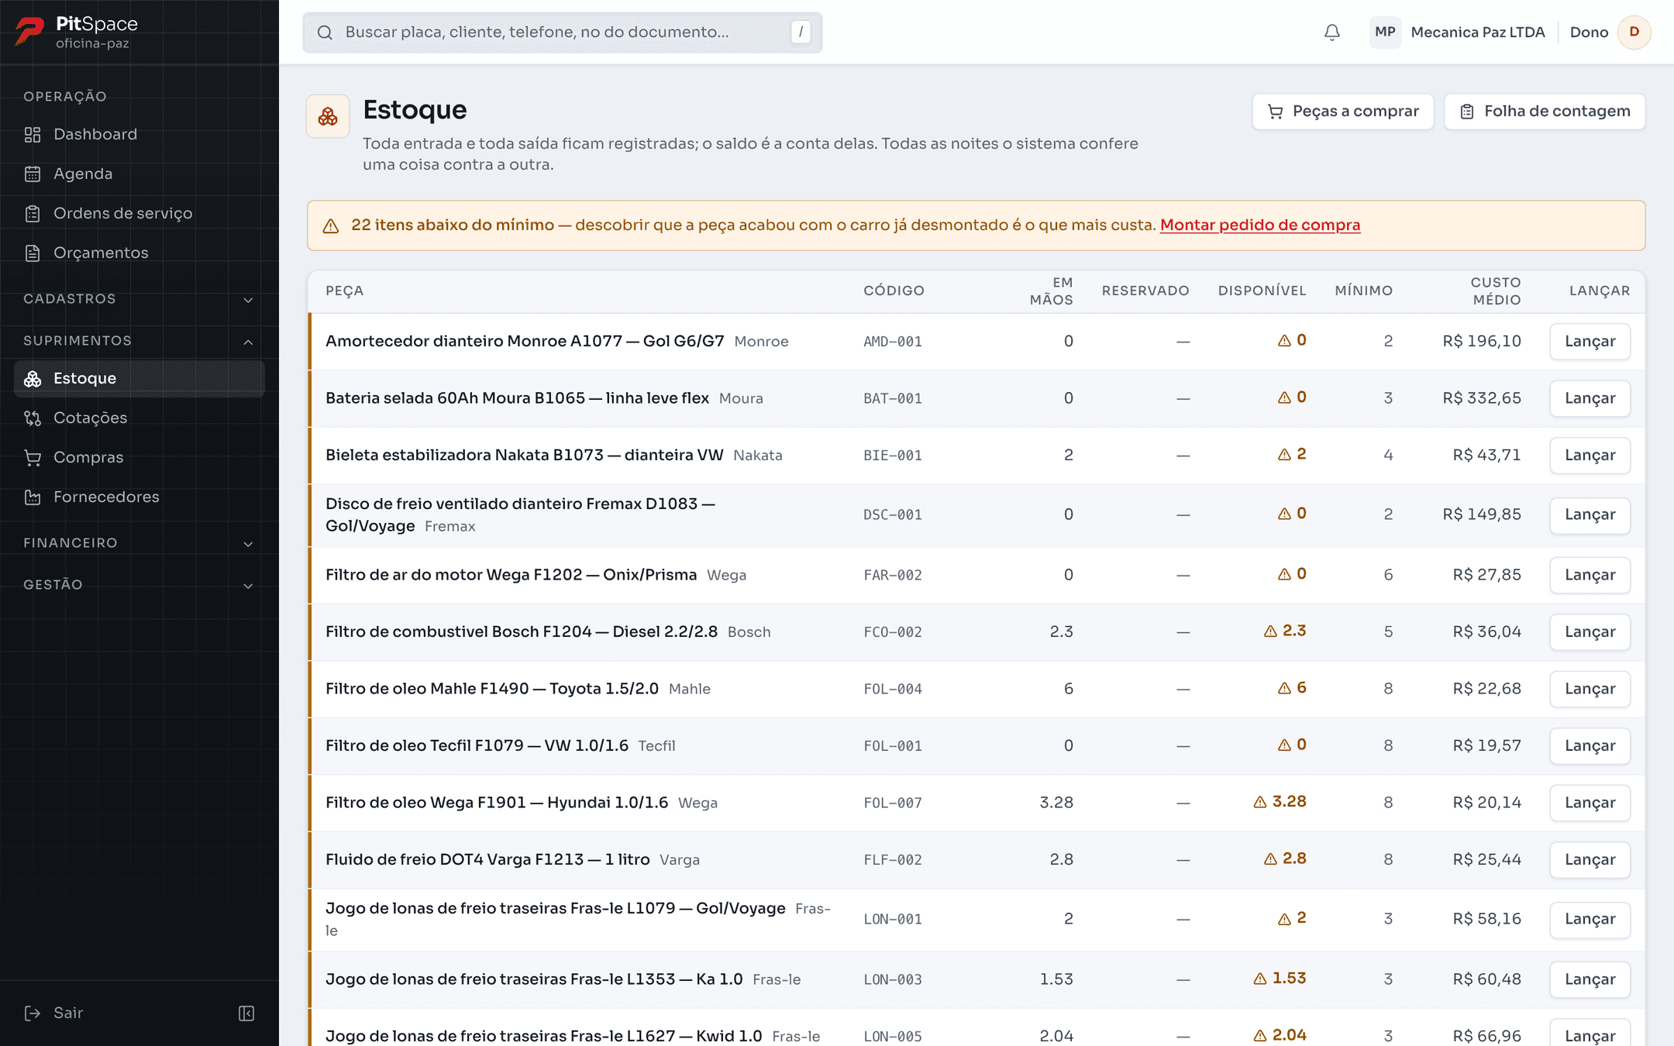Click warning icon beside LON-001 disponível

[1284, 918]
